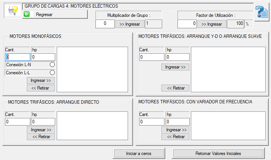Click Retirar in Arranque Directo panel

click(41, 137)
